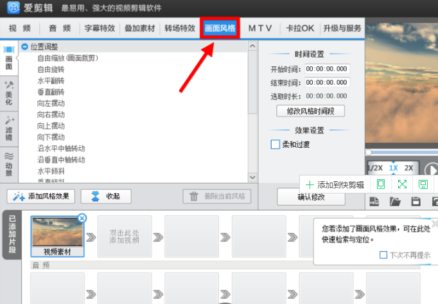
Task: Click the open folder icon below preview
Action: click(395, 202)
